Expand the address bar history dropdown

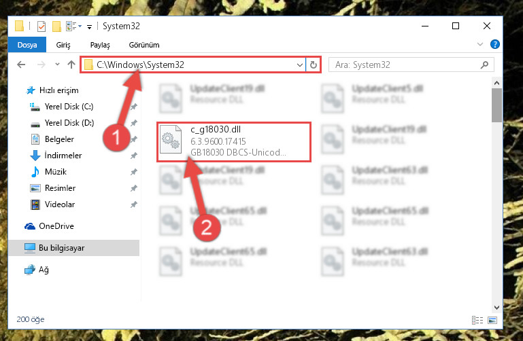click(x=299, y=65)
